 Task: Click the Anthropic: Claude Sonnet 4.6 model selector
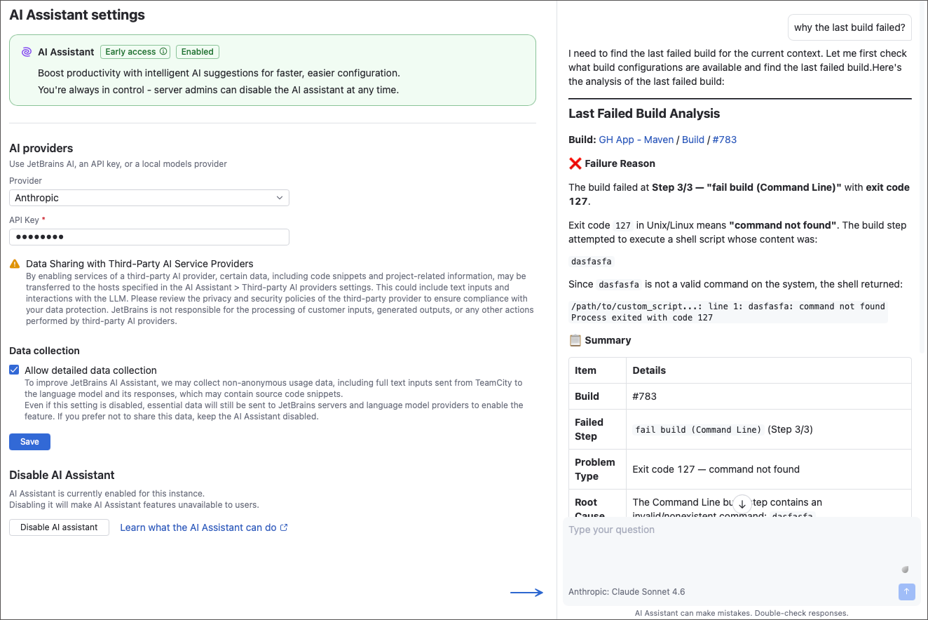point(627,592)
